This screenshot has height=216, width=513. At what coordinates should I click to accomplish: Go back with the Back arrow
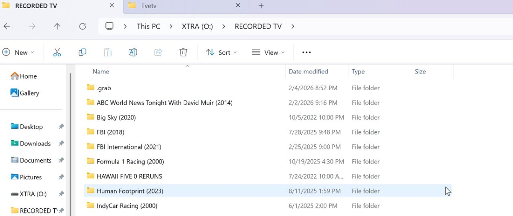tap(7, 26)
